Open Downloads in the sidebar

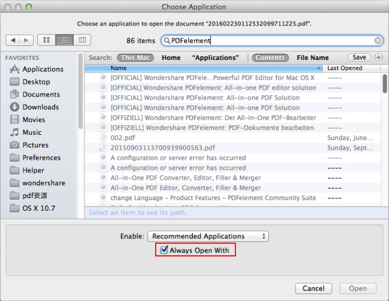coord(34,107)
